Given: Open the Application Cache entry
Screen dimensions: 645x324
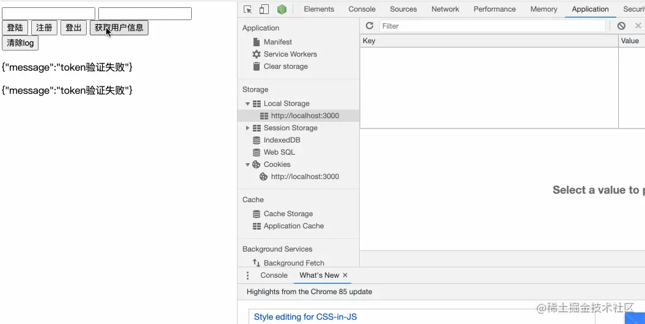Looking at the screenshot, I should coord(293,226).
